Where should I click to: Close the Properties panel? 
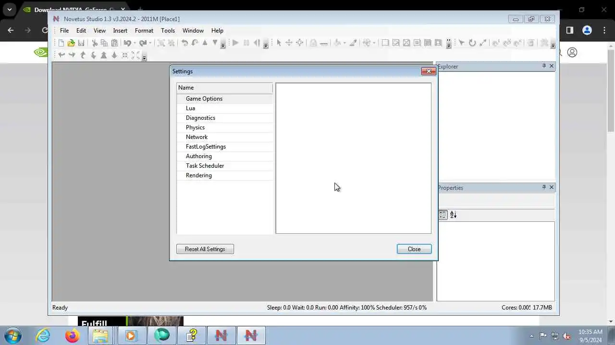coord(552,187)
